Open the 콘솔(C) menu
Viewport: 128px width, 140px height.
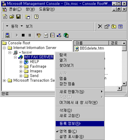click(15, 9)
